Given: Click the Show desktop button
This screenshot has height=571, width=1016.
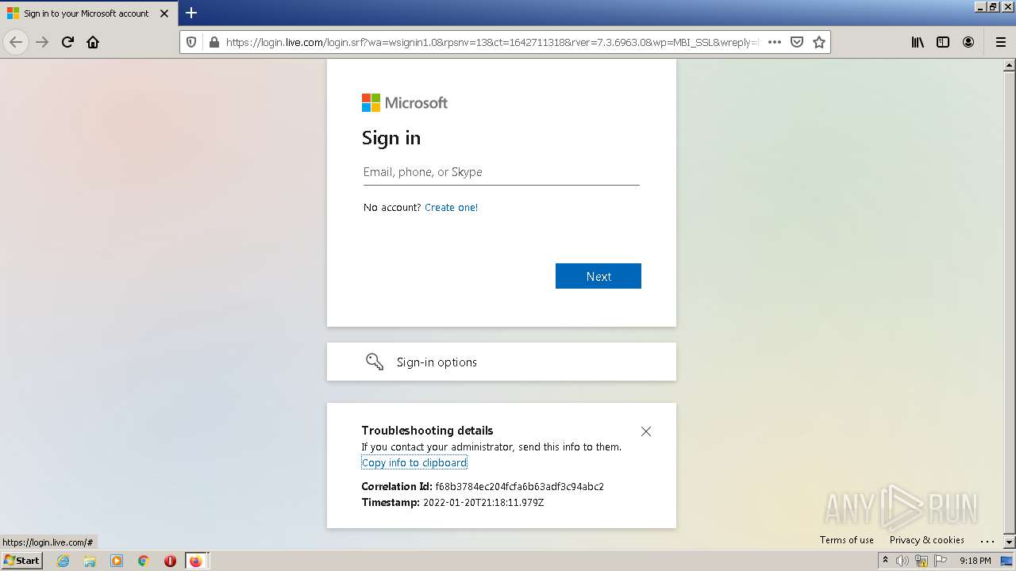Looking at the screenshot, I should coord(1007,561).
